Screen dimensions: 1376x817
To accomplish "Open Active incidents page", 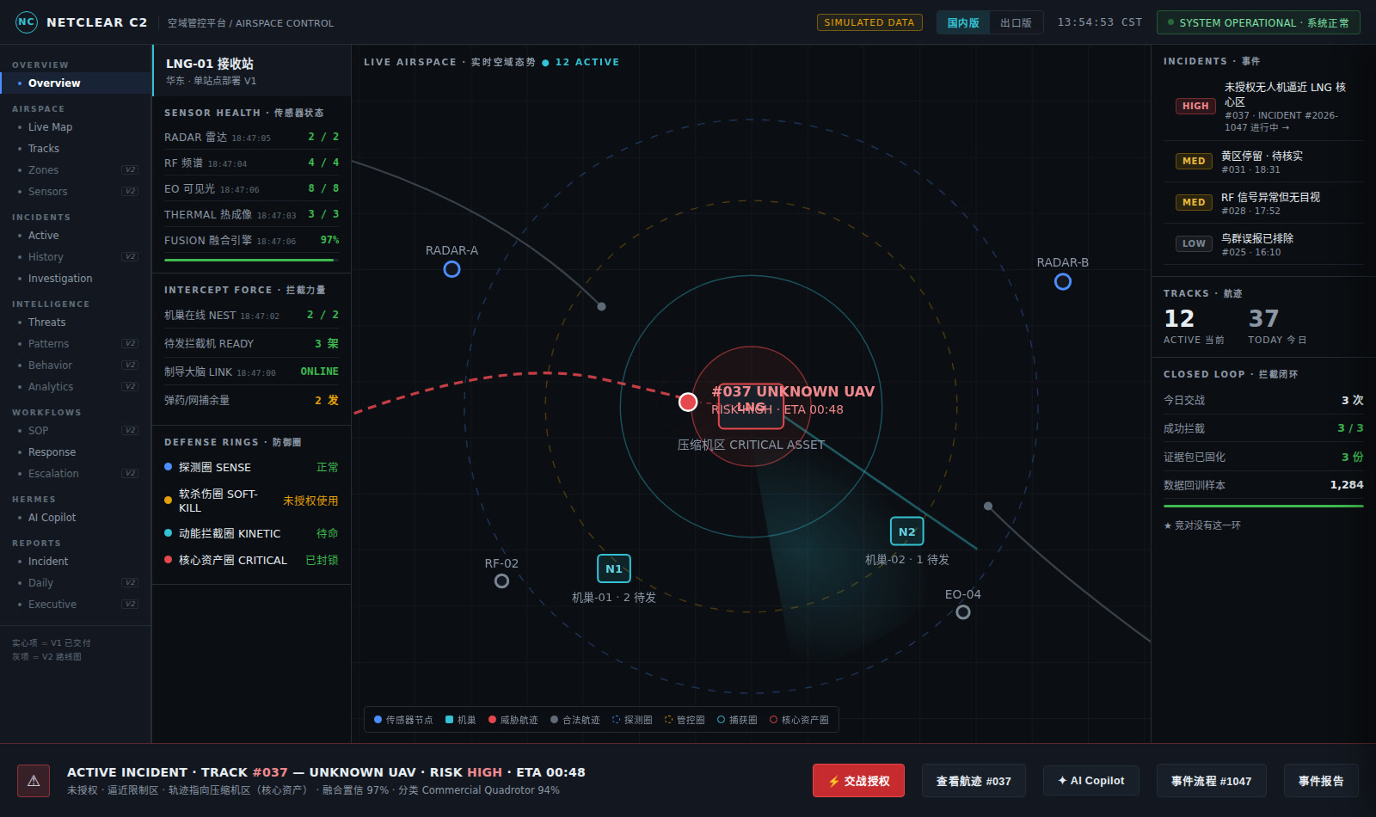I will (x=76, y=236).
